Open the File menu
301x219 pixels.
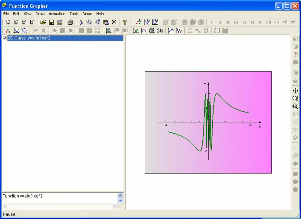[6, 14]
